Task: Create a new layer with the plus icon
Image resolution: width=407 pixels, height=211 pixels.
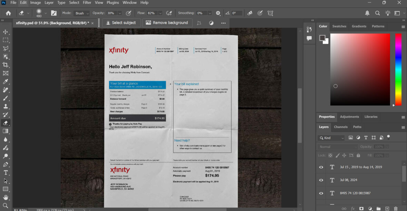Action: tap(387, 209)
